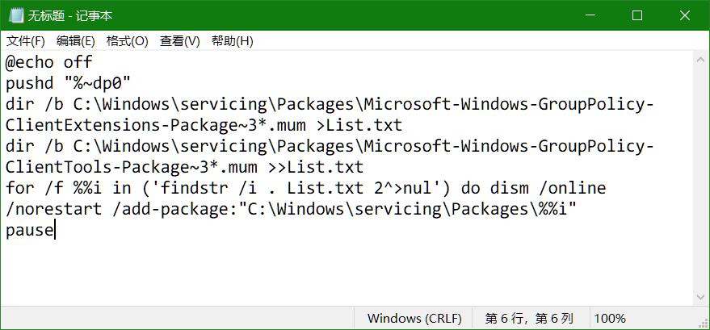Click on the '>>List.txt' text
The height and width of the screenshot is (330, 710).
click(x=326, y=167)
